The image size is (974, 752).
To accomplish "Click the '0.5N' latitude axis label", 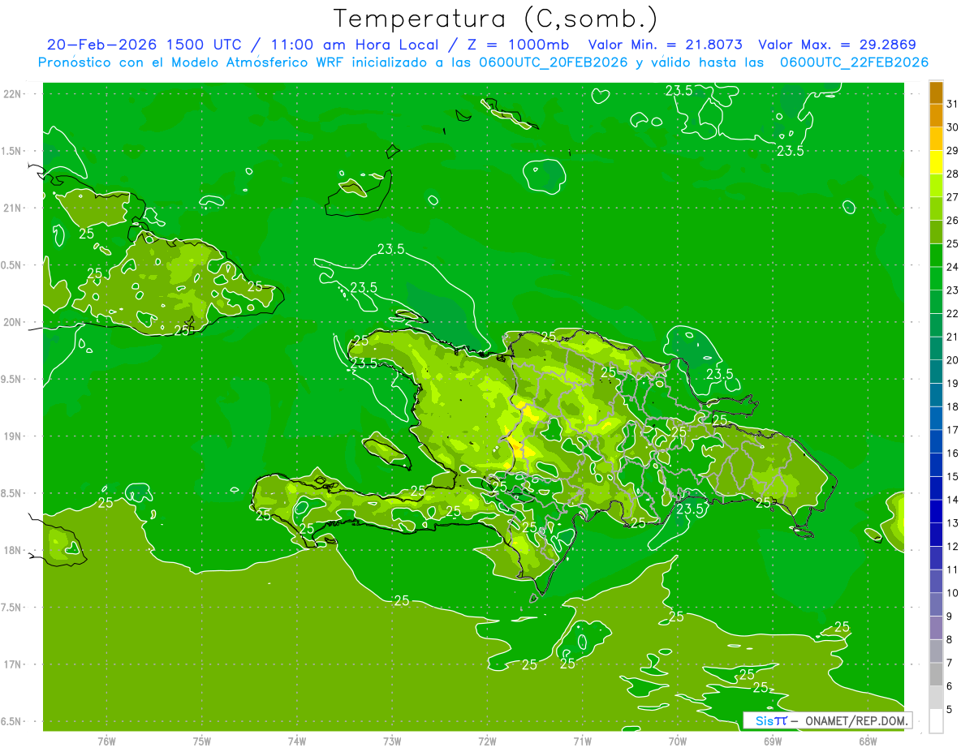I will [x=12, y=266].
